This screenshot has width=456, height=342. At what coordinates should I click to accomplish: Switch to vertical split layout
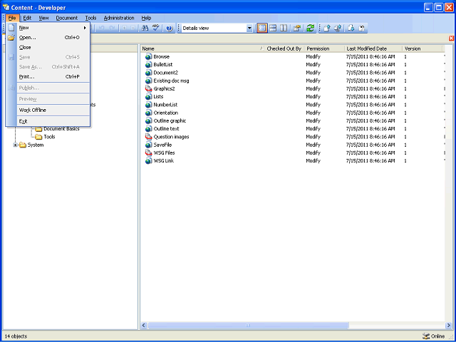284,28
